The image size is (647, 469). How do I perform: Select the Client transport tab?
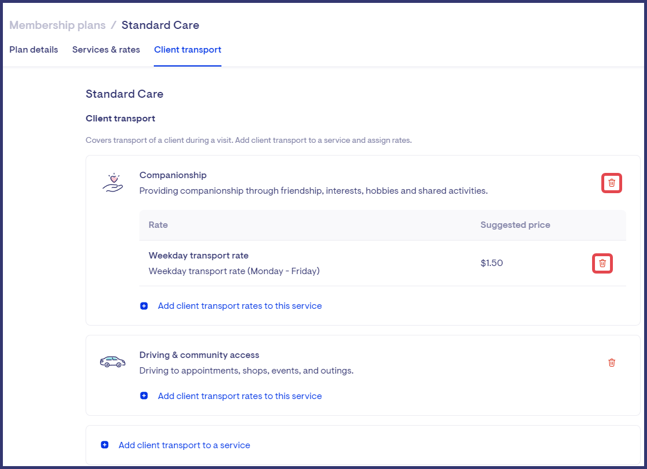click(187, 50)
